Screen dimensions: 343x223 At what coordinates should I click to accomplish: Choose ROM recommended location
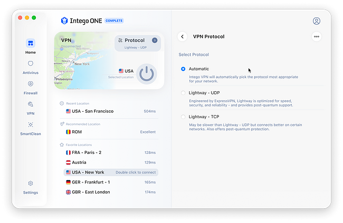click(x=111, y=132)
